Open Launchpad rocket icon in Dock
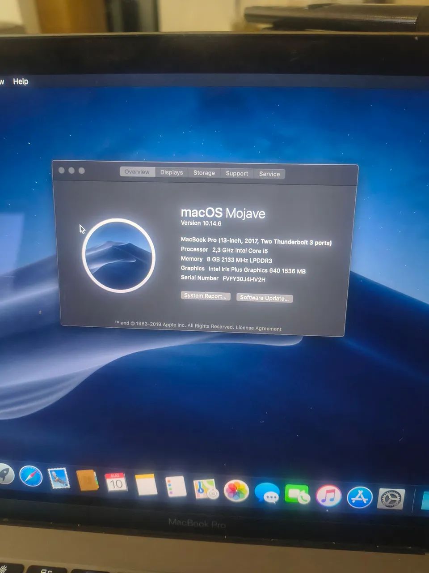 pos(5,475)
